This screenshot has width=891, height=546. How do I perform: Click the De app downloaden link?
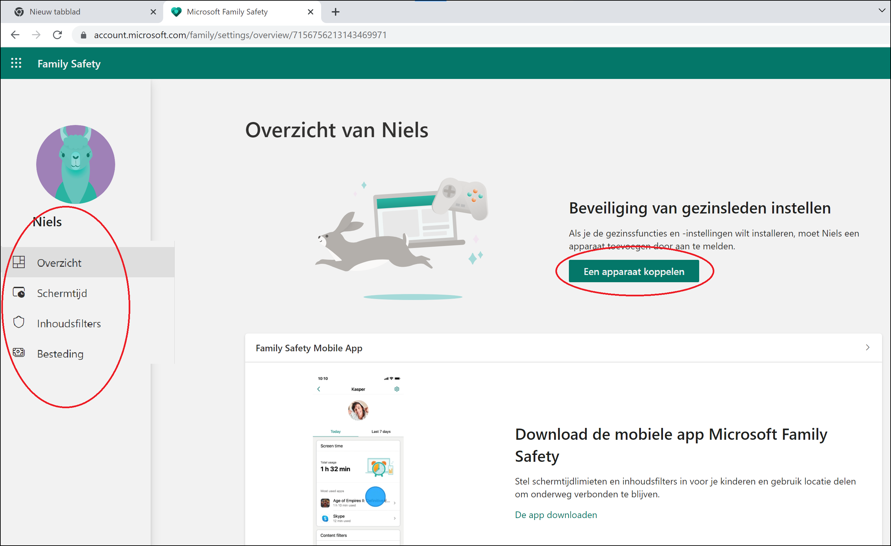click(556, 514)
